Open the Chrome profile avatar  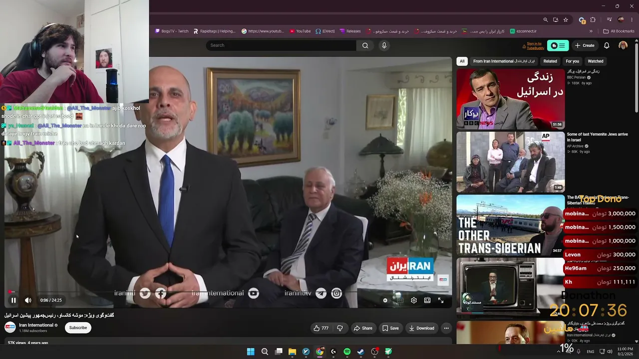tap(621, 20)
